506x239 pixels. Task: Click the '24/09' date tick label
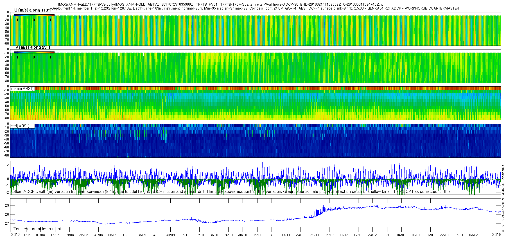click(x=156, y=235)
